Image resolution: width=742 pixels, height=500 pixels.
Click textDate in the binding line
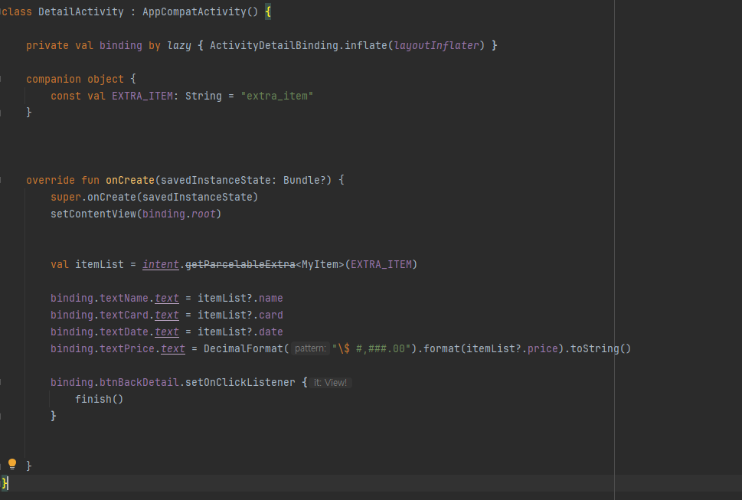(124, 332)
